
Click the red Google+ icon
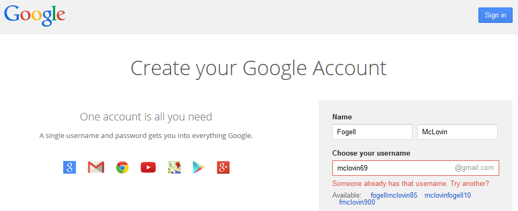pyautogui.click(x=223, y=167)
